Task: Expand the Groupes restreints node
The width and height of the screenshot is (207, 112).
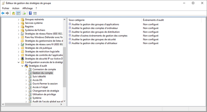Action: [18, 19]
